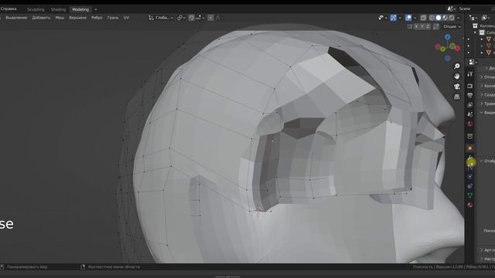This screenshot has height=278, width=495.
Task: Open the Material properties tab
Action: (x=470, y=205)
